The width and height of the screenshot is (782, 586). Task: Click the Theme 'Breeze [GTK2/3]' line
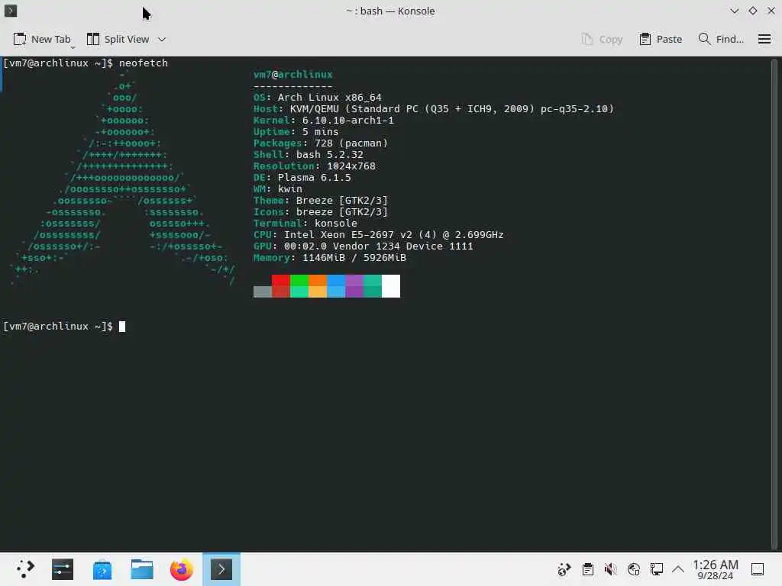pyautogui.click(x=320, y=201)
